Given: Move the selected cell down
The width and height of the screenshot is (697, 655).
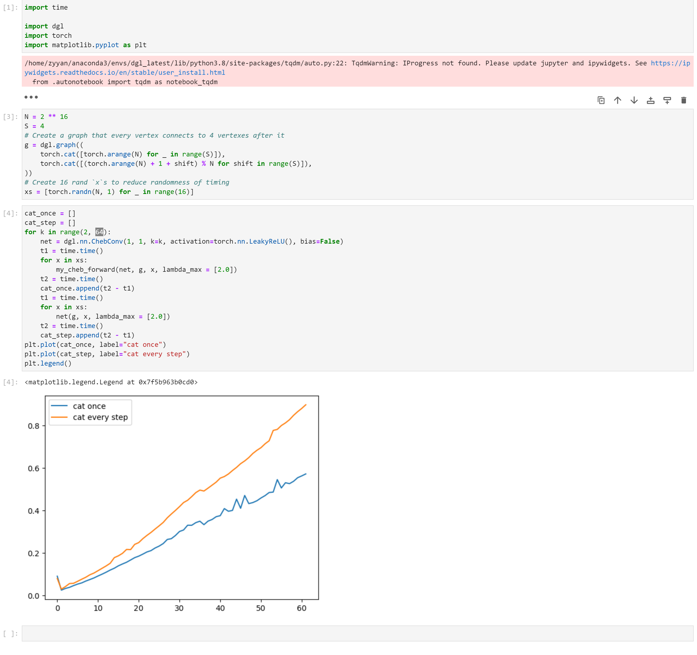Looking at the screenshot, I should pos(634,100).
